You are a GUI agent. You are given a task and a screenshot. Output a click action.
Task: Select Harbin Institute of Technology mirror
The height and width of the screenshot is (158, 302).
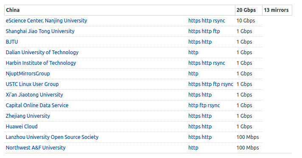click(41, 63)
